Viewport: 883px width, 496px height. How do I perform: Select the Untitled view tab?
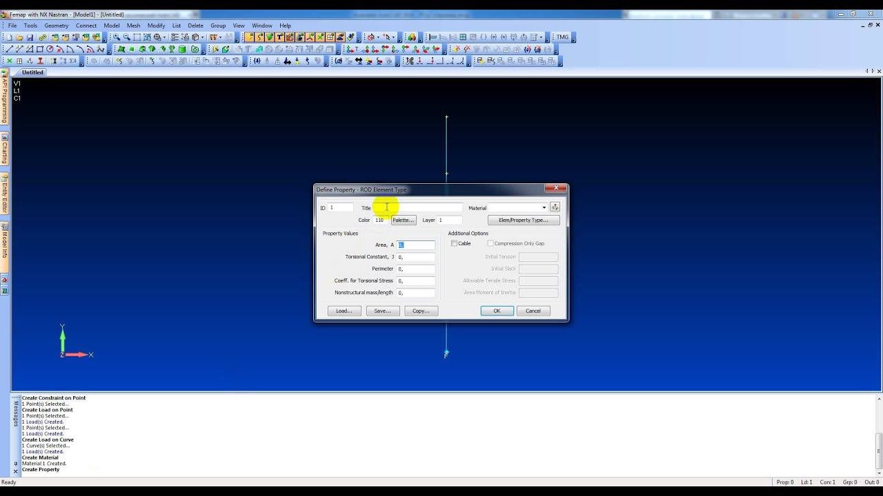click(32, 72)
